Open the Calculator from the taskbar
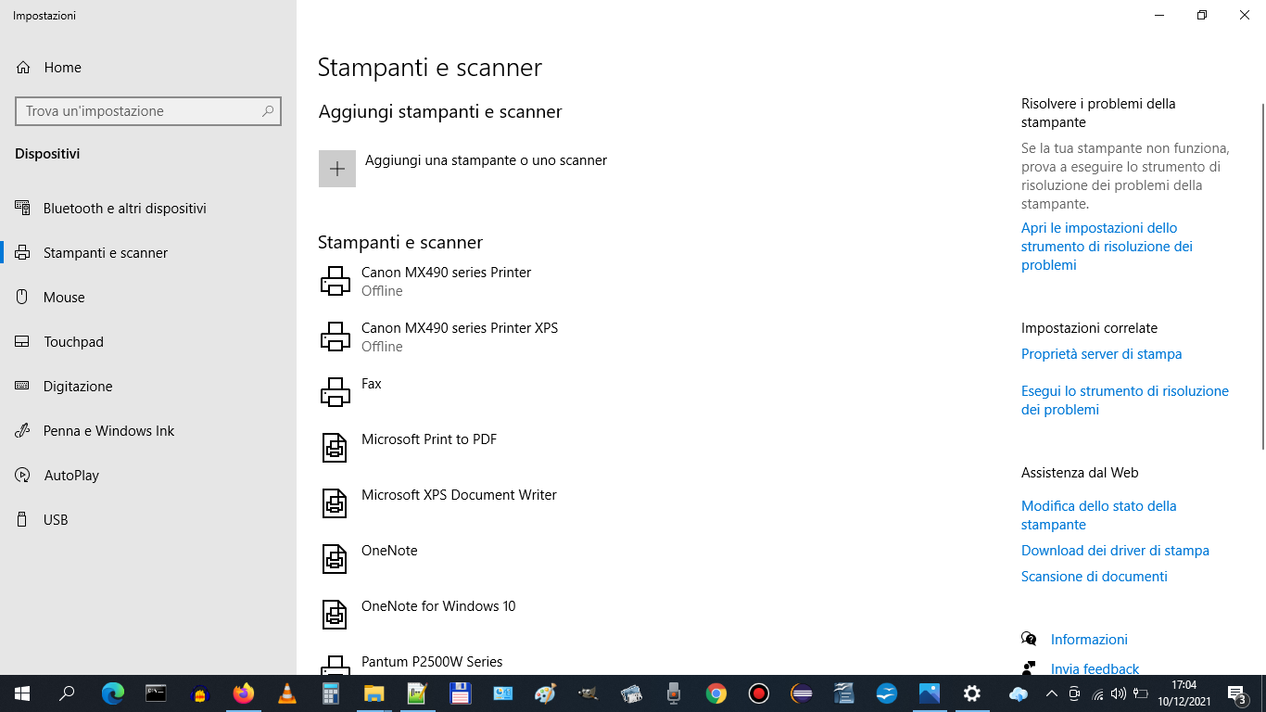 pyautogui.click(x=331, y=693)
